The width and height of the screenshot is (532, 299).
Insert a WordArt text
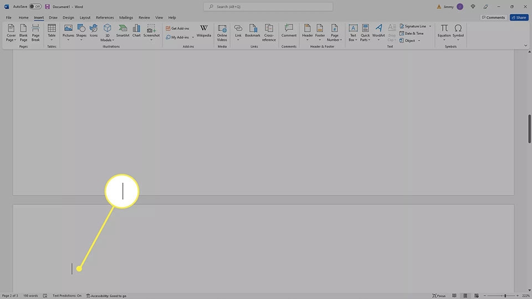[x=378, y=33]
